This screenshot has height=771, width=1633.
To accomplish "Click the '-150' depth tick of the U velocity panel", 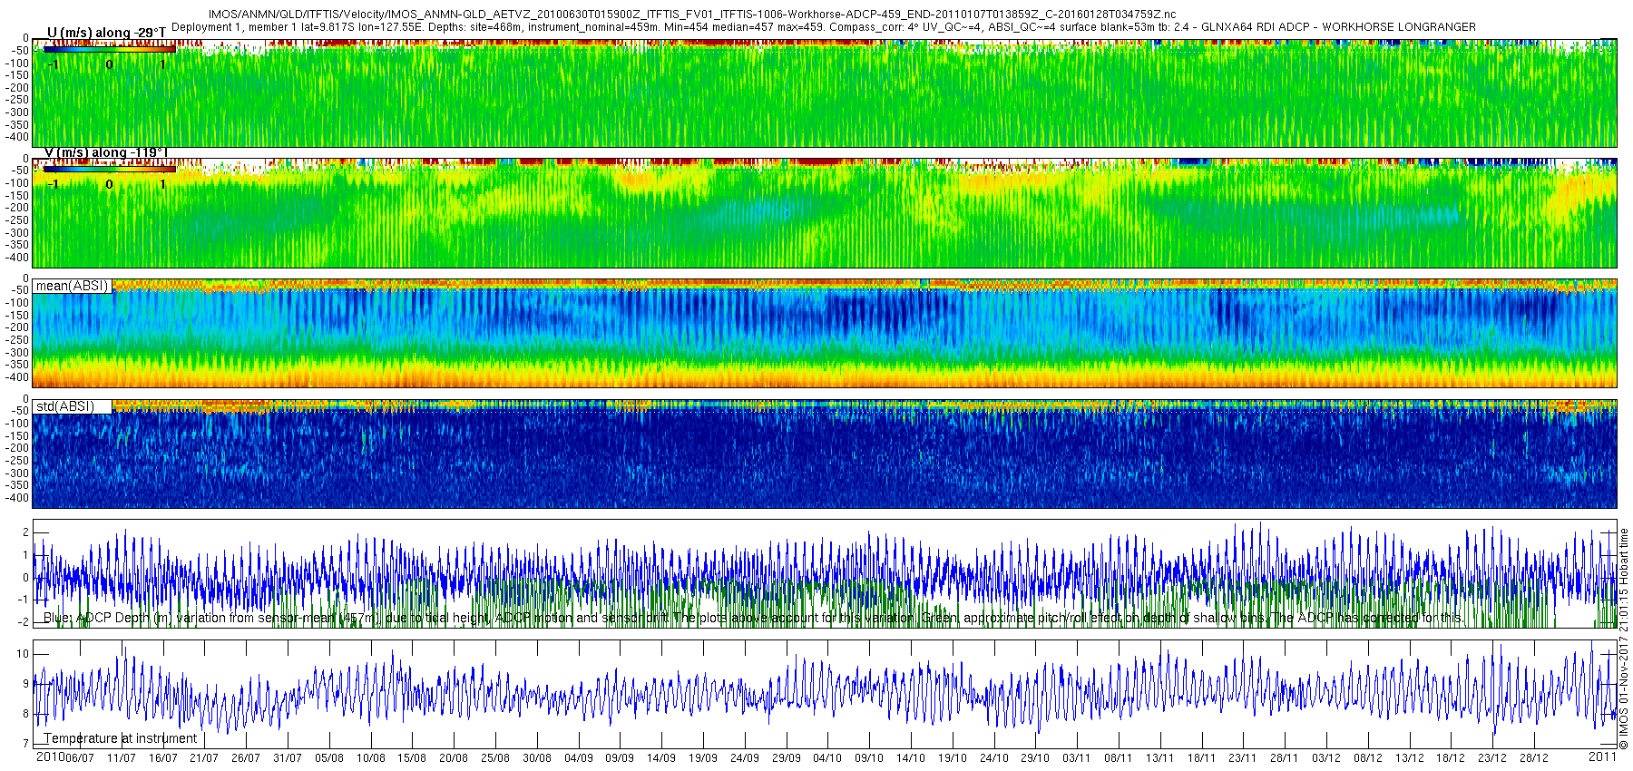I will [18, 75].
